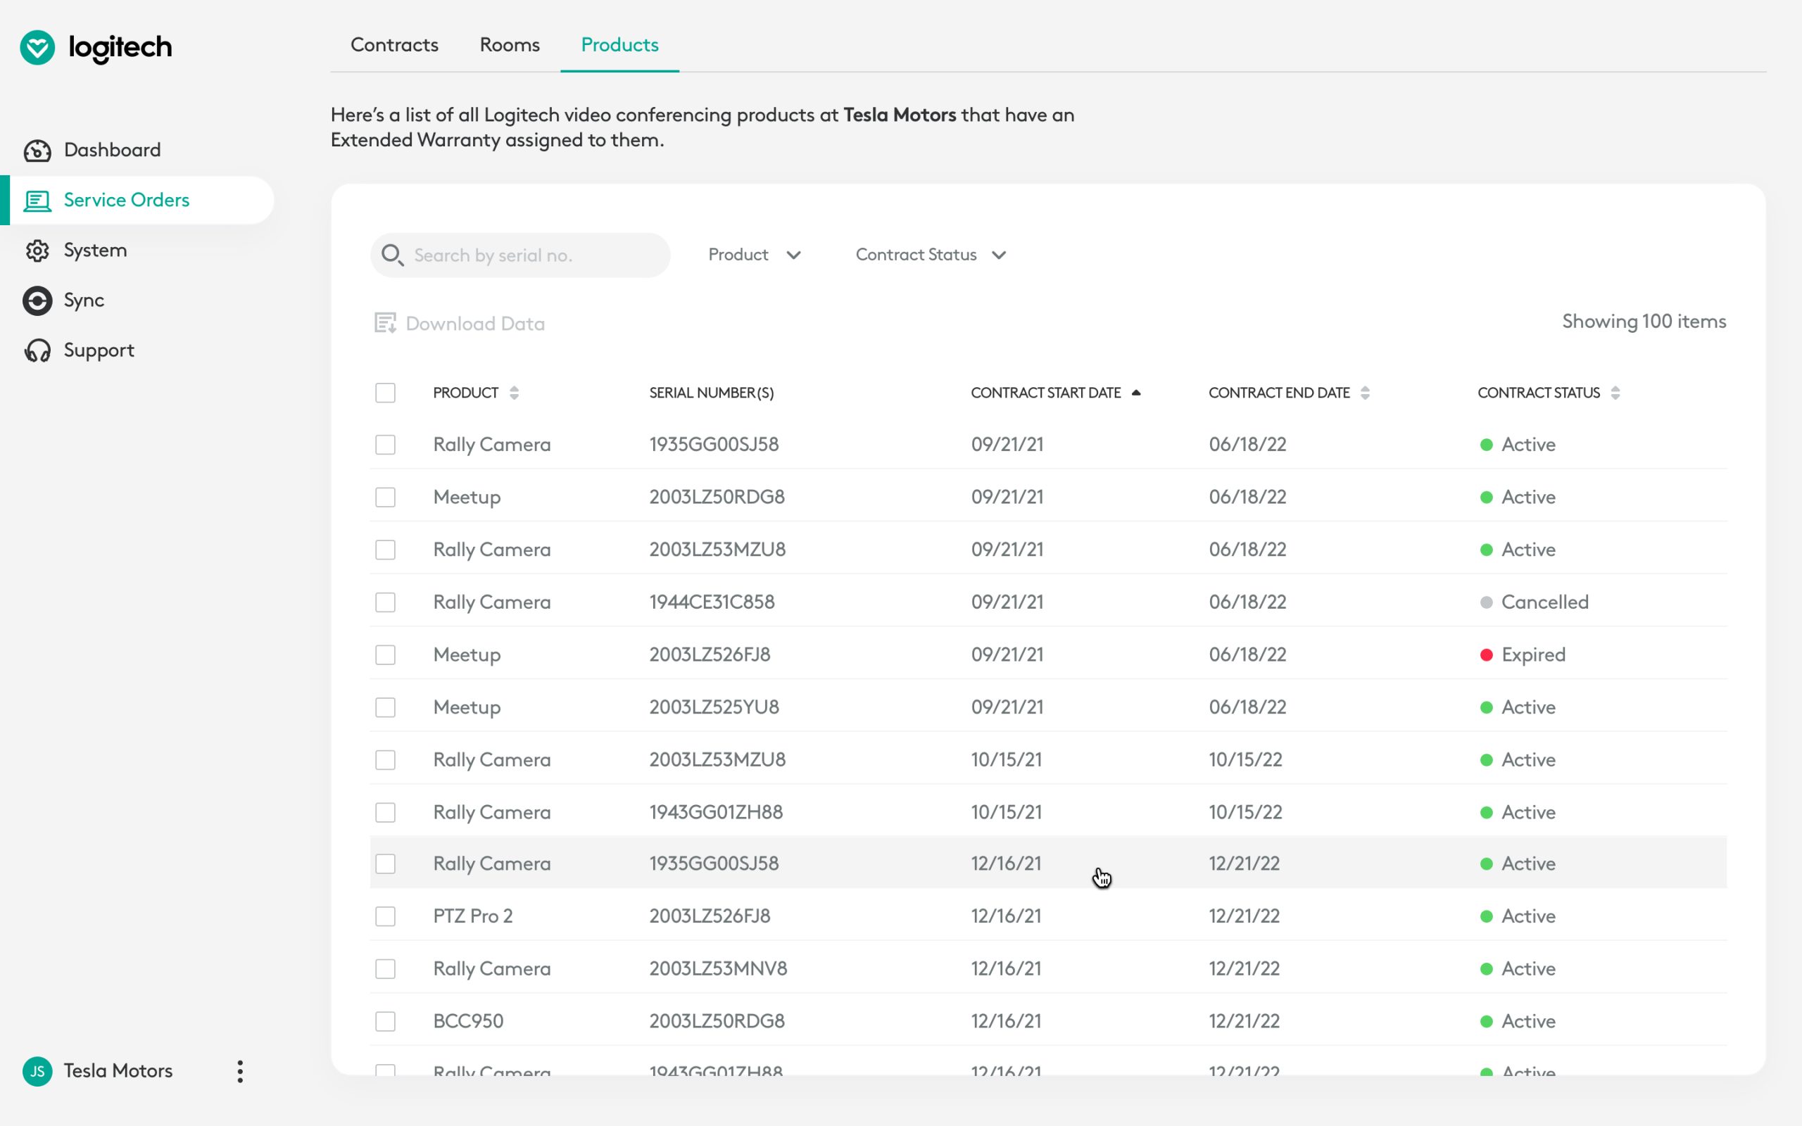Switch to the Contracts tab
The height and width of the screenshot is (1126, 1802).
tap(394, 44)
